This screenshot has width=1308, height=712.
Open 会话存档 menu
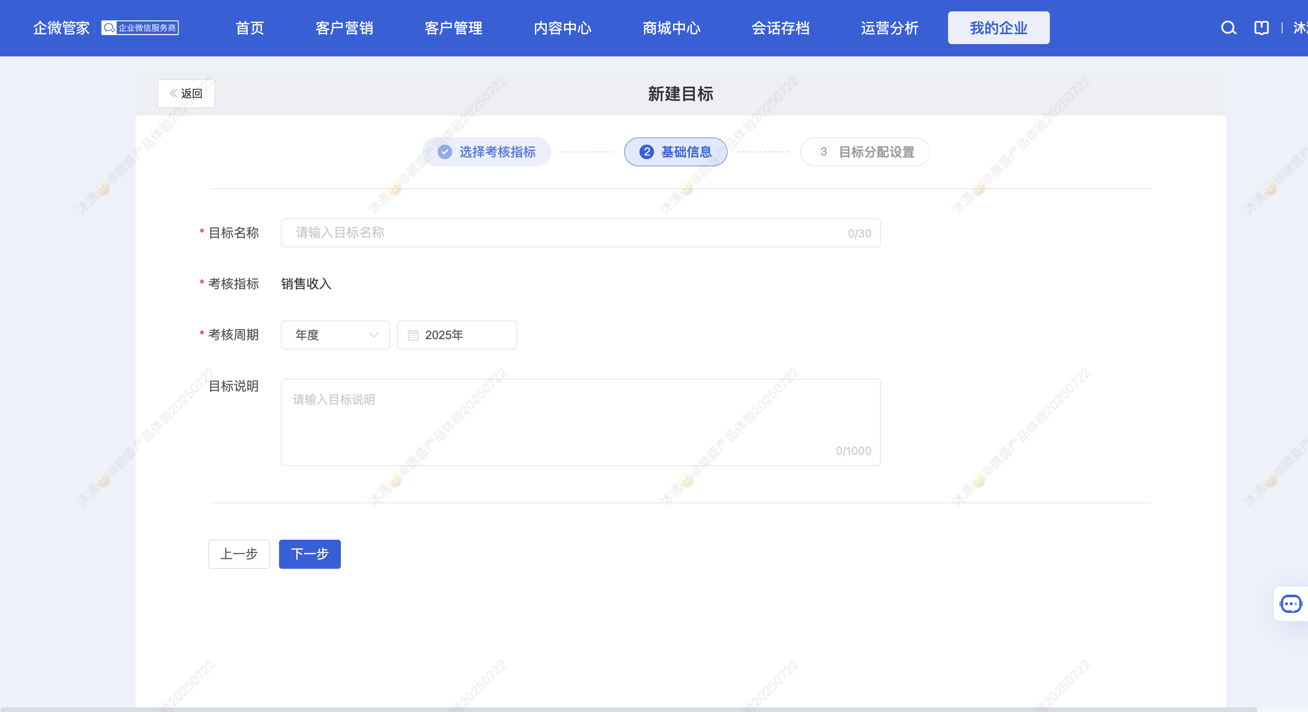point(780,28)
